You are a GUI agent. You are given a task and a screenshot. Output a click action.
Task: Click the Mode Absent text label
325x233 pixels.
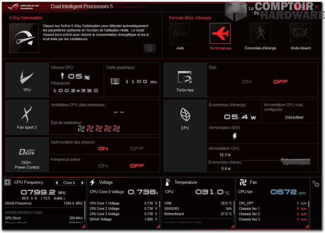301,48
